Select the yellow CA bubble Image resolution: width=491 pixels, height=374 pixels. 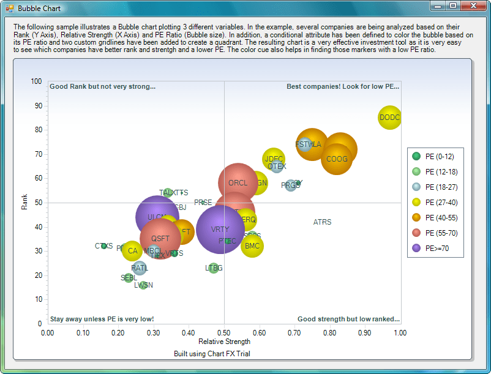click(x=132, y=251)
